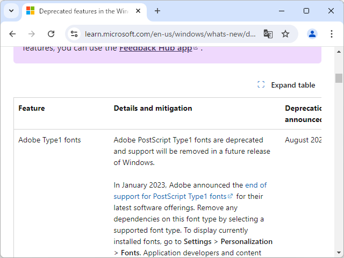
Task: Bookmark this page with the star icon
Action: (x=285, y=34)
